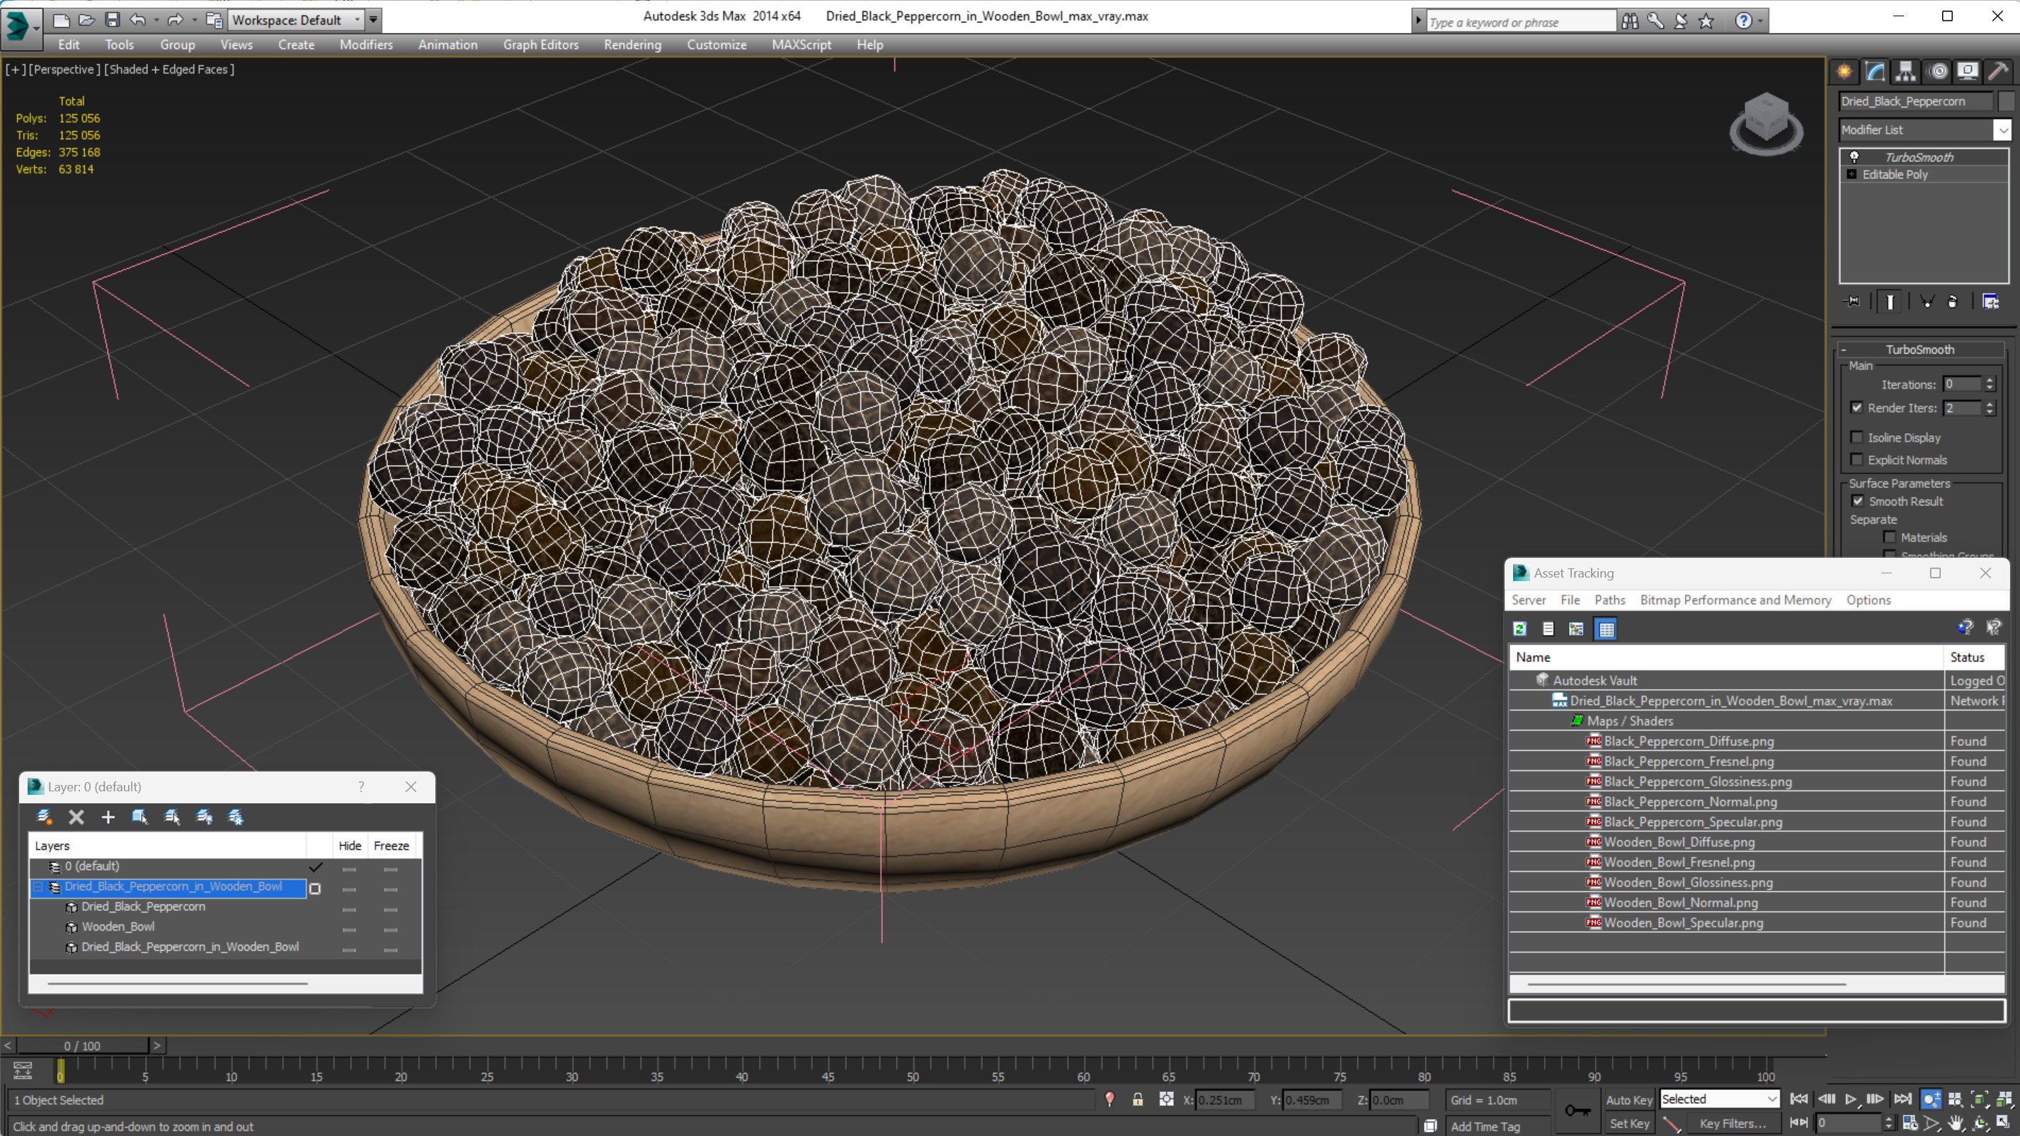
Task: Enable Isoline Display checkbox
Action: point(1857,437)
